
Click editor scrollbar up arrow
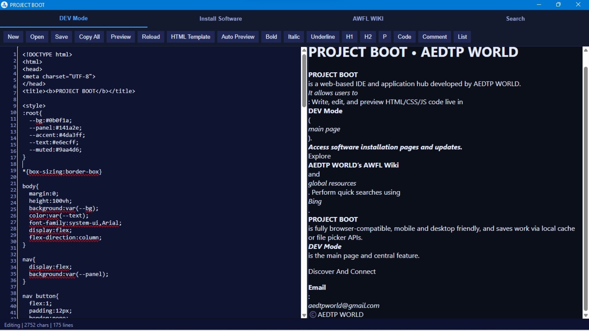click(x=304, y=50)
